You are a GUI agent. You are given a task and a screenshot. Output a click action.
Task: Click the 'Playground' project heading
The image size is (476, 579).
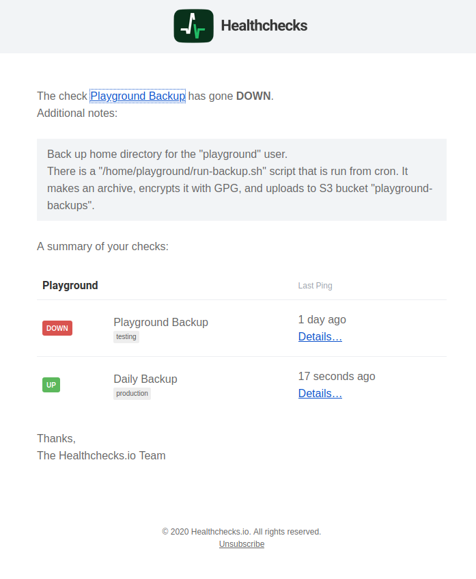pos(70,286)
